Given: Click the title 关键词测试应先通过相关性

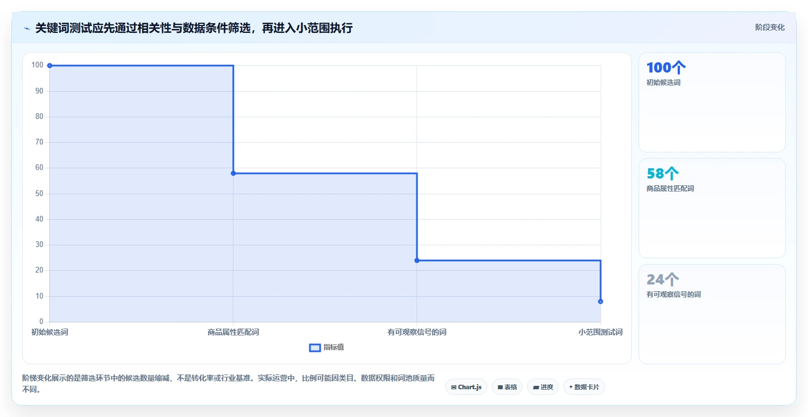Looking at the screenshot, I should 194,28.
